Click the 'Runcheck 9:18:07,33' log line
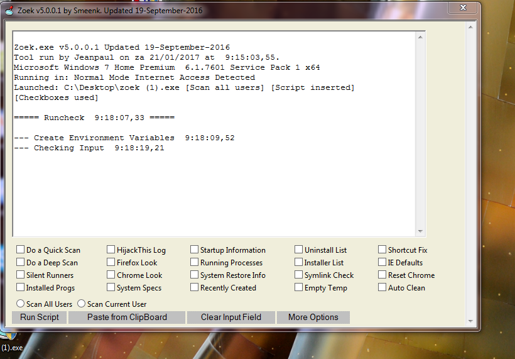This screenshot has height=359, width=515. pos(94,118)
